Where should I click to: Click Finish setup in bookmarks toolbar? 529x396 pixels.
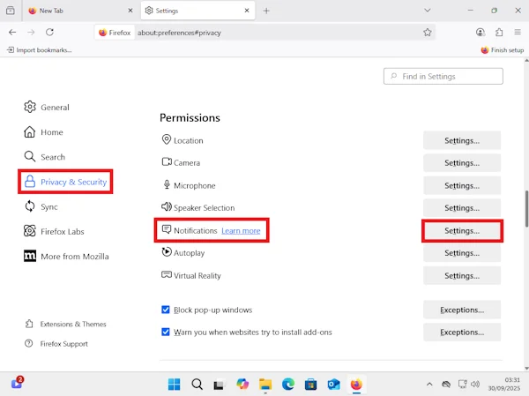(x=503, y=50)
